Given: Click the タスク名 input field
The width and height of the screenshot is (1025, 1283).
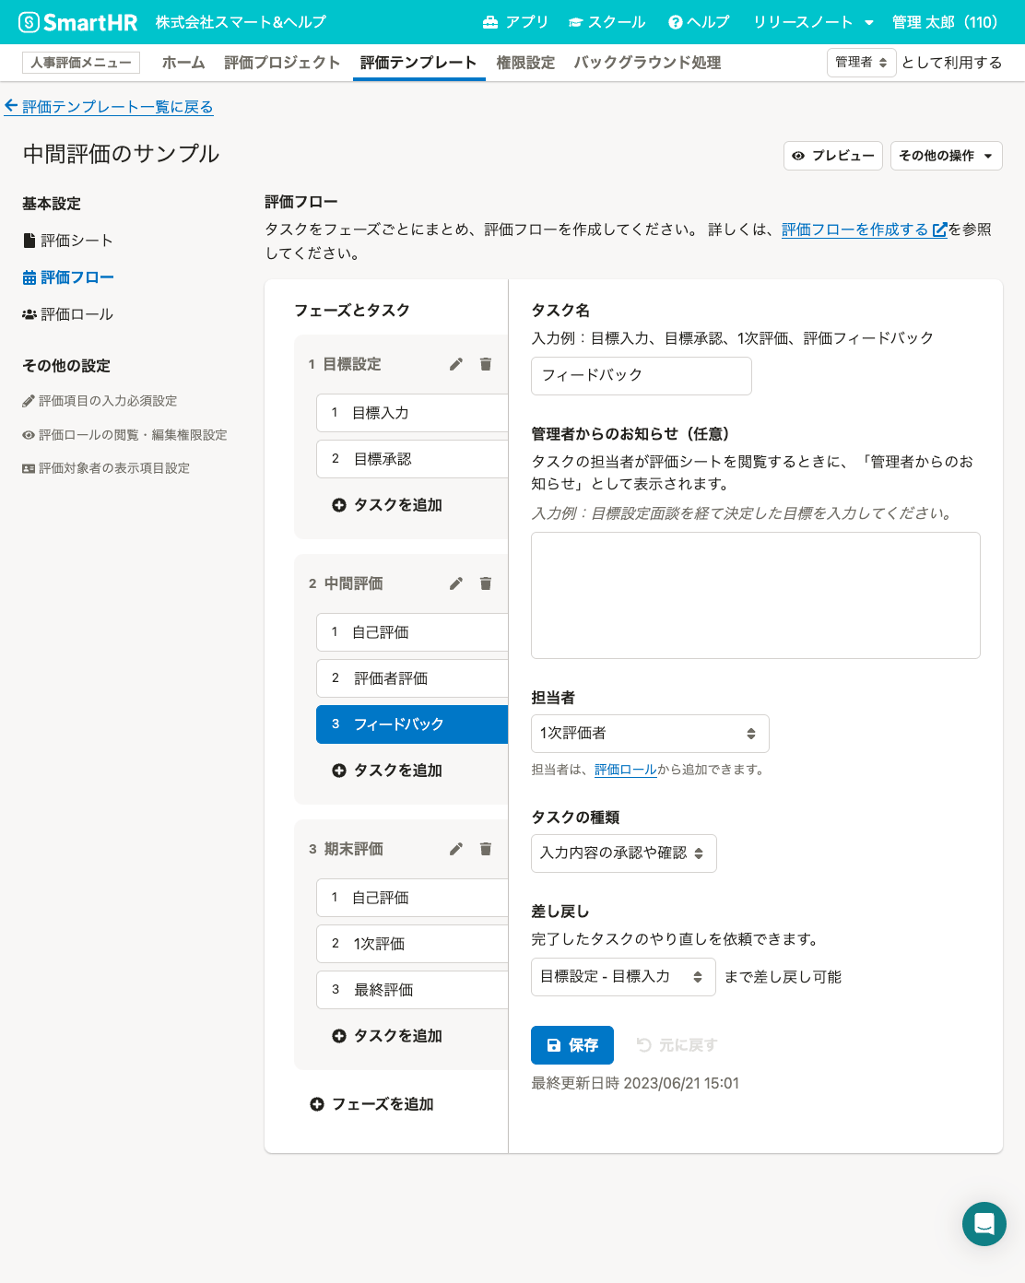Looking at the screenshot, I should [641, 376].
